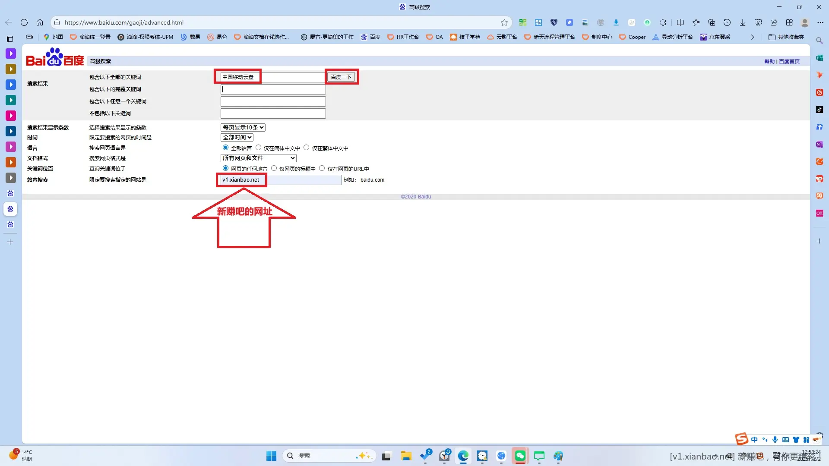Click the 不包括以下关键词 input field
829x466 pixels.
coord(273,113)
